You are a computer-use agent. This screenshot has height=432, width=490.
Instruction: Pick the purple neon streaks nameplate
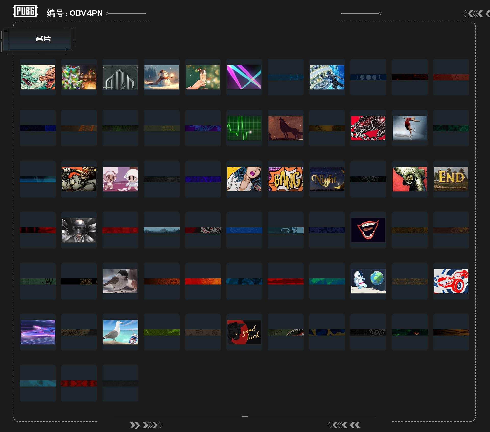[x=38, y=332]
